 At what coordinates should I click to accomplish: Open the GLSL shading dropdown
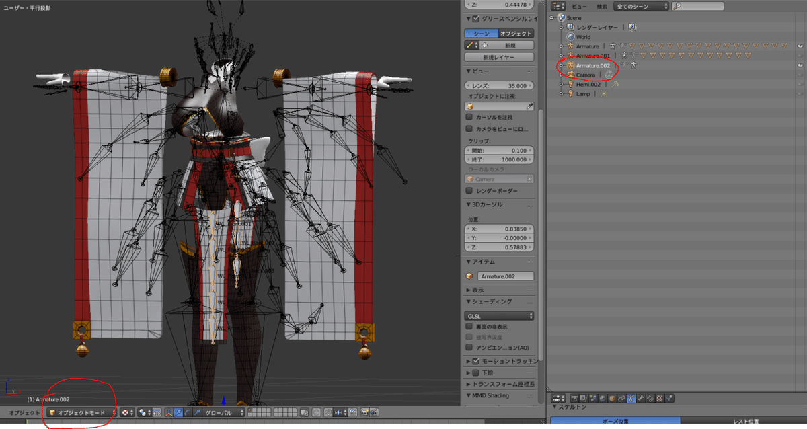pyautogui.click(x=500, y=315)
